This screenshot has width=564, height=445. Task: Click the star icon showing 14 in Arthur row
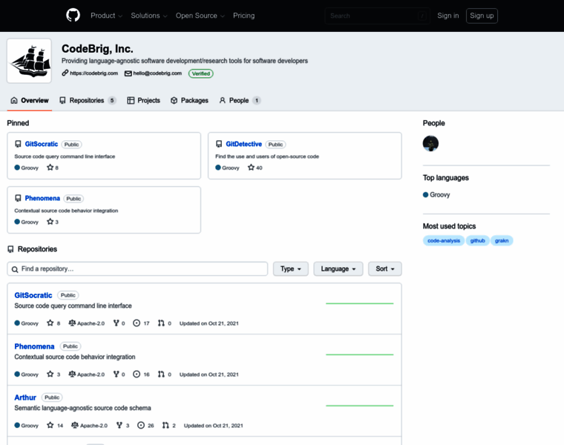50,425
